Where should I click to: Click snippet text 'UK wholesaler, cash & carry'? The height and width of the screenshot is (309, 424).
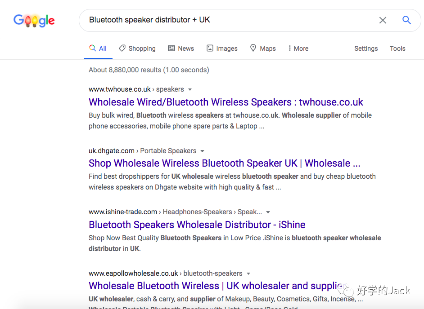pos(132,299)
